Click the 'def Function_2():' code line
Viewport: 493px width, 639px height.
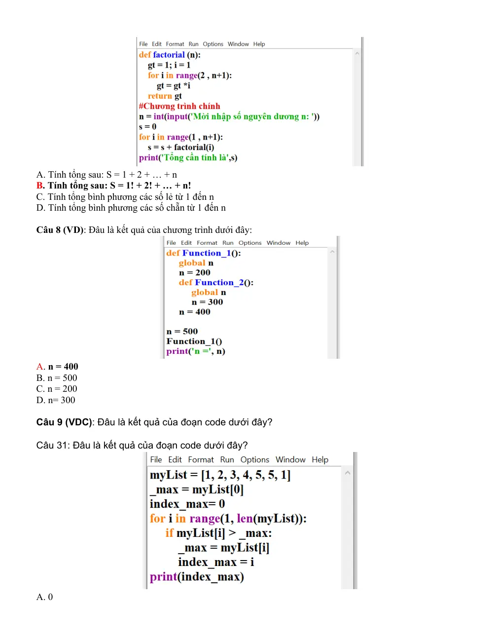coord(216,283)
